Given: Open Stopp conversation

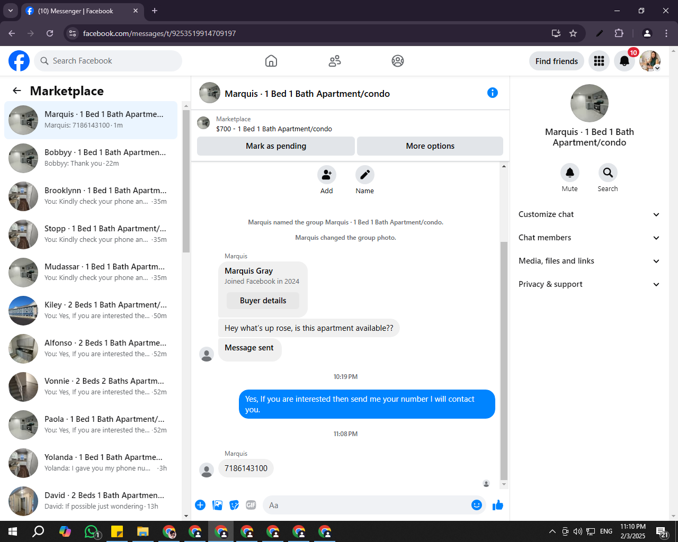Looking at the screenshot, I should [91, 234].
